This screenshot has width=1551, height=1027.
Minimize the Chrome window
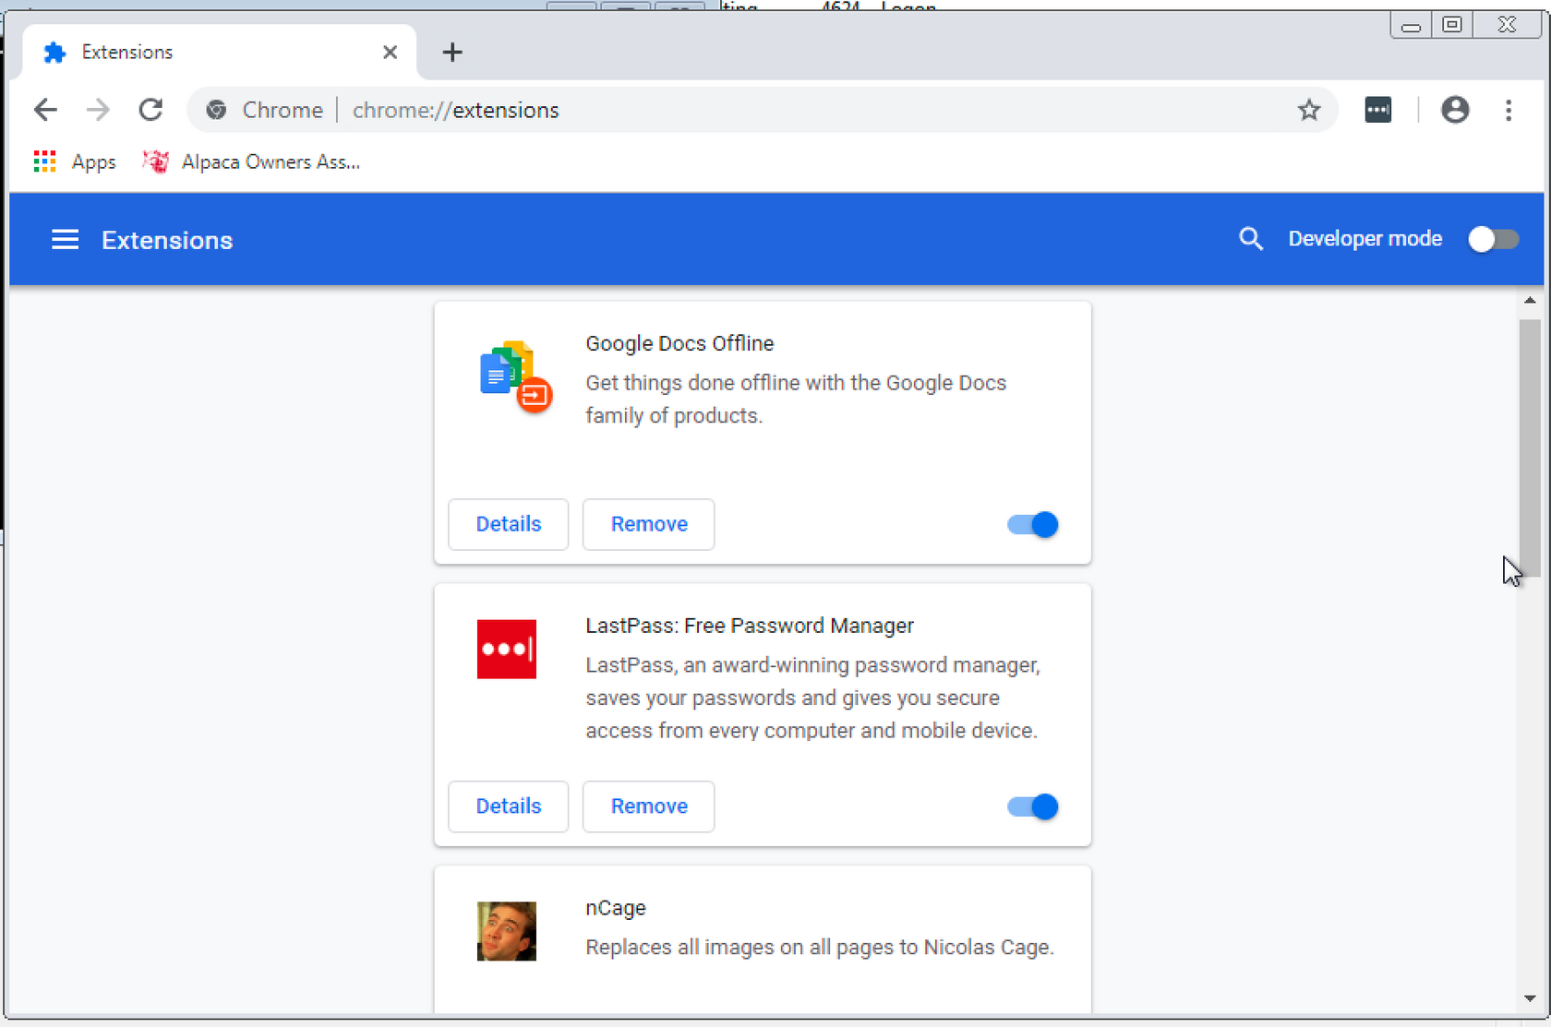1411,25
